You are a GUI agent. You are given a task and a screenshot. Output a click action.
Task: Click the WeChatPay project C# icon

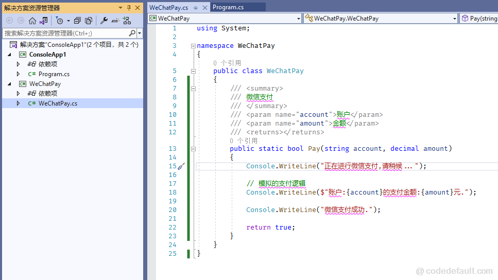coord(23,84)
